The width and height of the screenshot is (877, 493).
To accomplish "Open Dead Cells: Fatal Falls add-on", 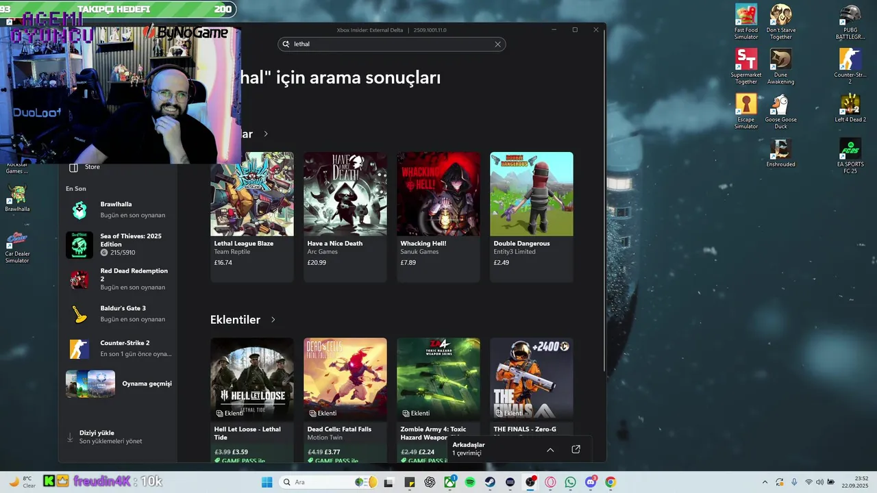I will [345, 400].
